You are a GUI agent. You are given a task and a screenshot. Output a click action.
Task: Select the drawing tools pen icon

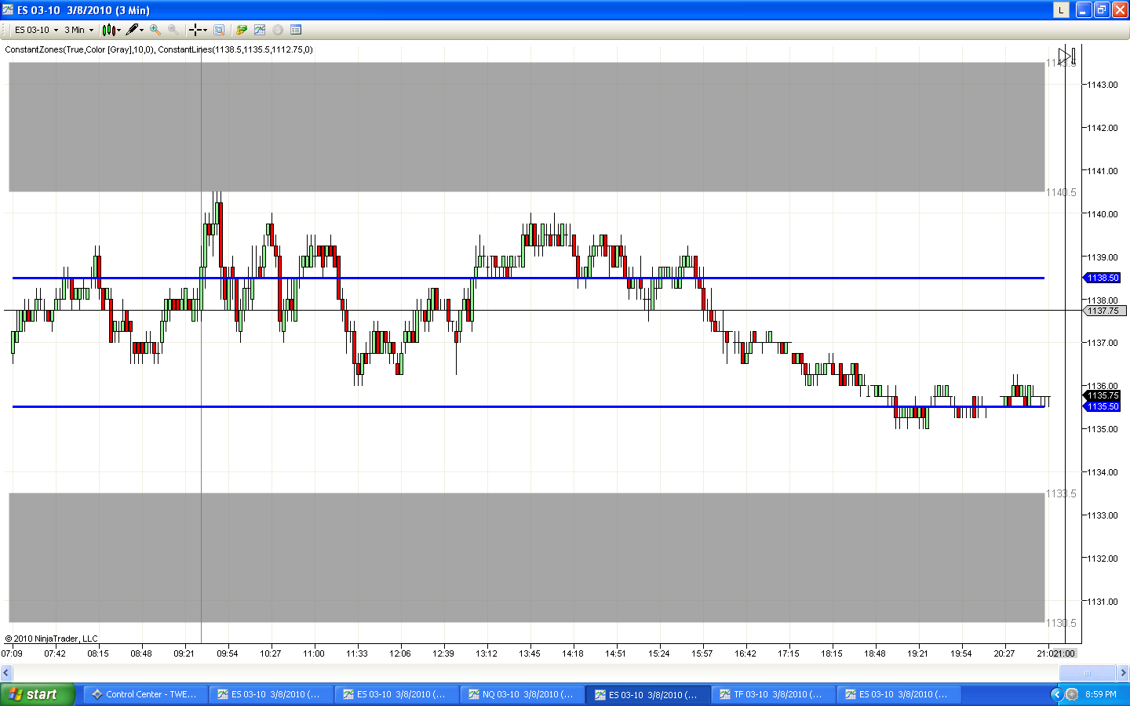[132, 30]
